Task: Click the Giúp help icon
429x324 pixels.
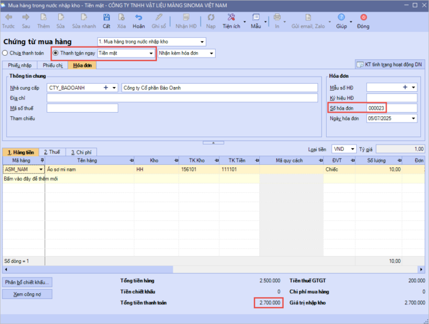Action: (x=341, y=18)
